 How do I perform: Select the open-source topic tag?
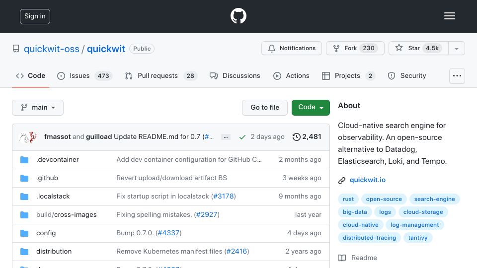pos(384,199)
